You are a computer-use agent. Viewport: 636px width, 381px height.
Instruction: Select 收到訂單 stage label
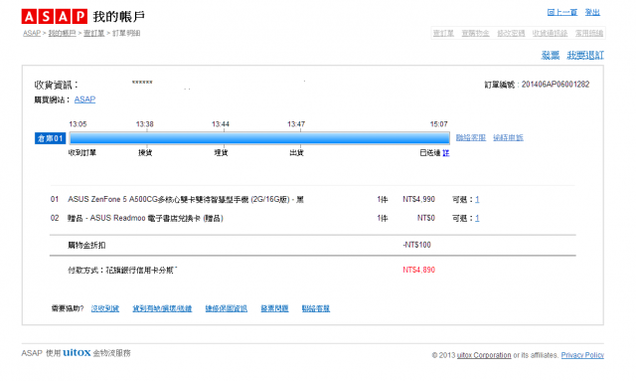82,153
